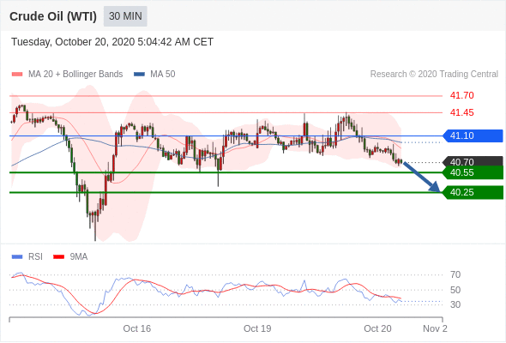Select the MA 20 + Bollinger Bands label
The image size is (506, 343).
(x=75, y=75)
